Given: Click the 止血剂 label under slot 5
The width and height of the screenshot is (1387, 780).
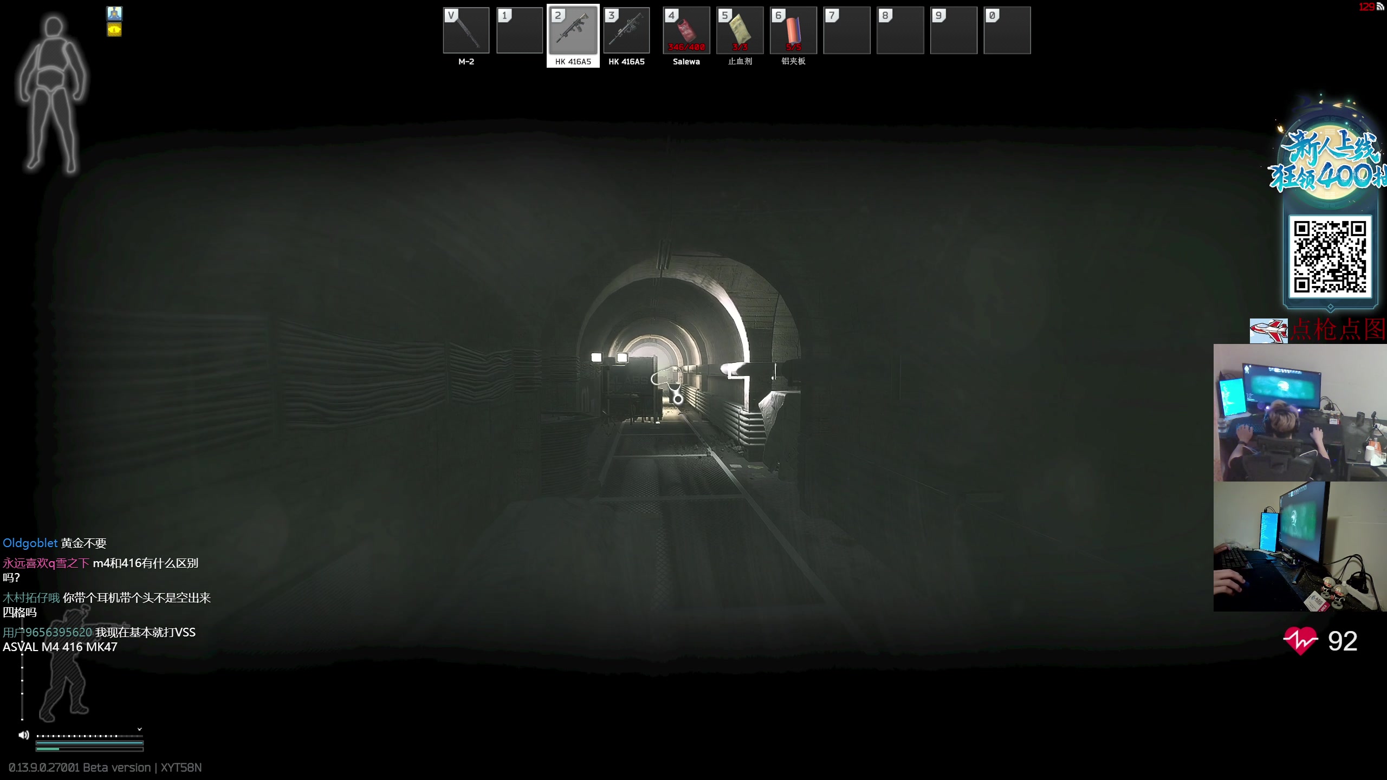Looking at the screenshot, I should coord(740,61).
